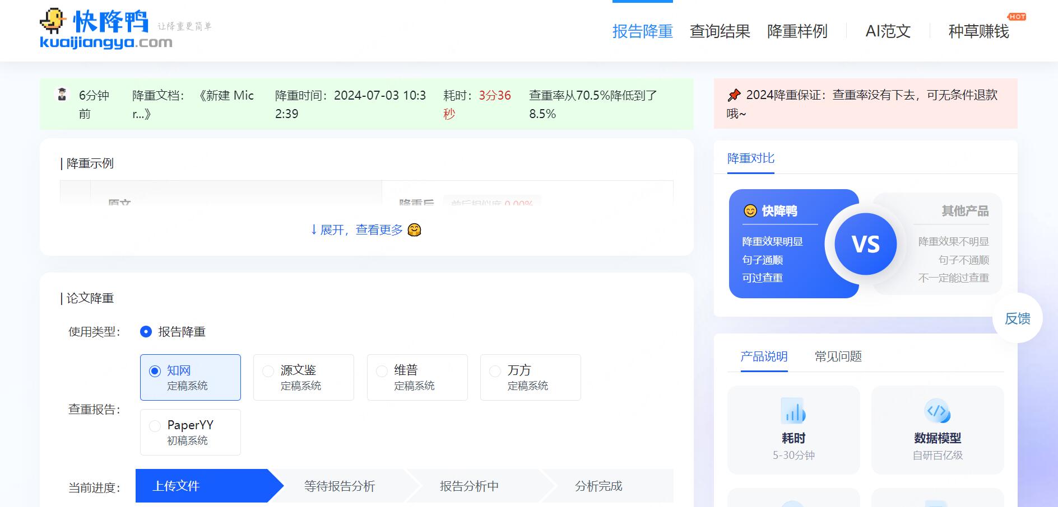This screenshot has width=1058, height=507.
Task: Click the 降重示例 section heading
Action: coord(90,163)
